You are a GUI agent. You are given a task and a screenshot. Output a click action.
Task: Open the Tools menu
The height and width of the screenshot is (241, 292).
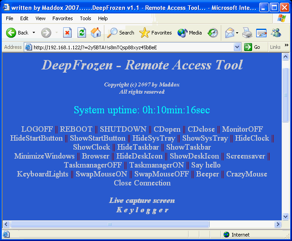(x=86, y=18)
